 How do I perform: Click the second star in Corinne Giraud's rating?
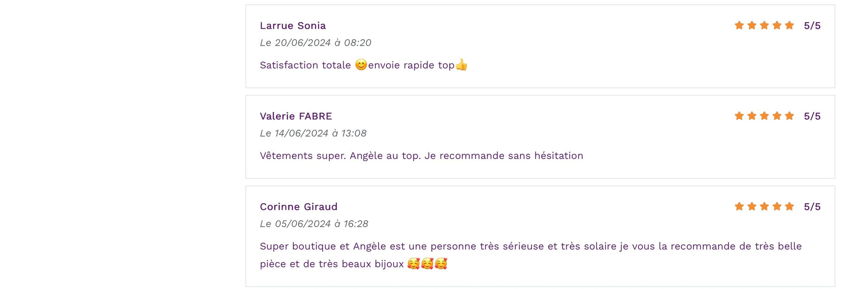tap(752, 206)
